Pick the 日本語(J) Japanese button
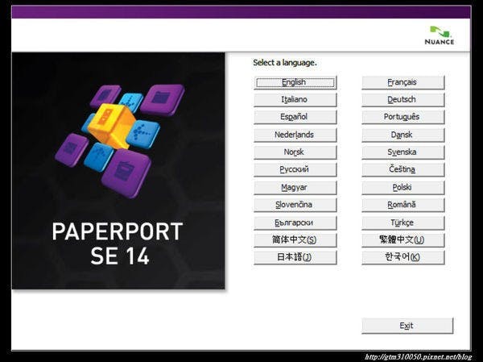483x362 pixels. coord(295,257)
